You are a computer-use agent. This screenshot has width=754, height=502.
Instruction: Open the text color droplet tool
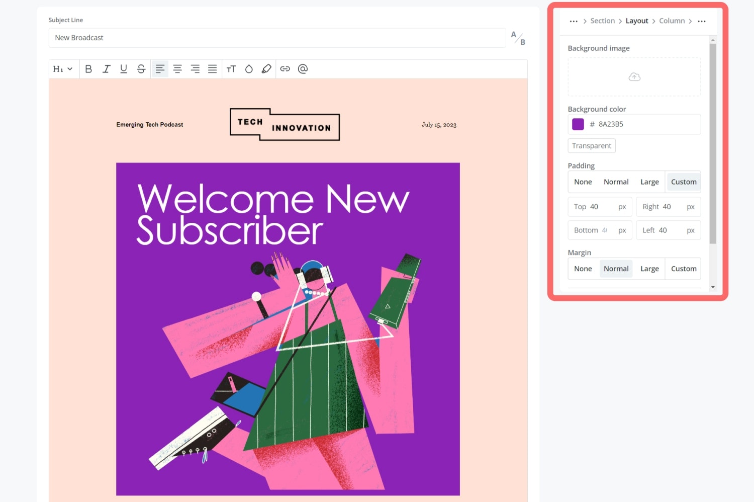point(249,69)
